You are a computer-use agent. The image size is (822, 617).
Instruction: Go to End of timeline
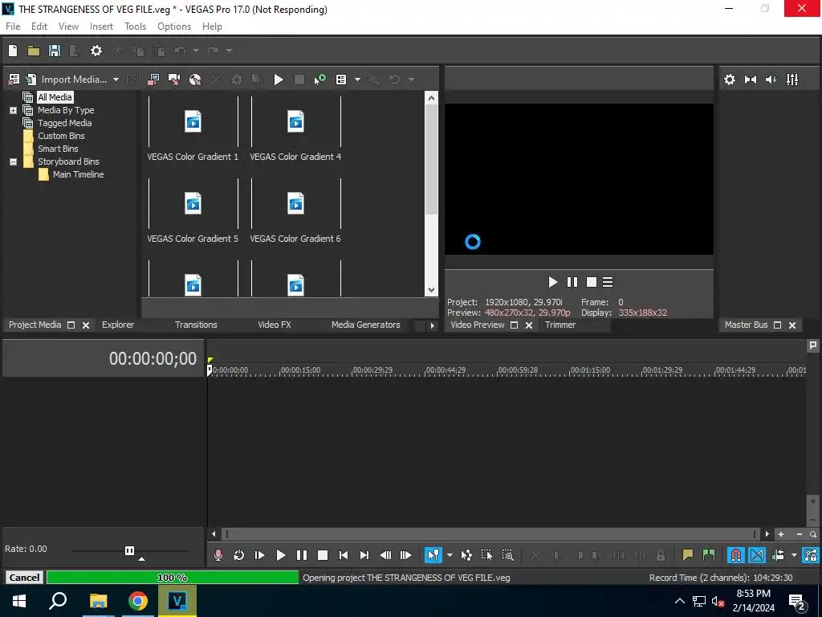click(364, 555)
